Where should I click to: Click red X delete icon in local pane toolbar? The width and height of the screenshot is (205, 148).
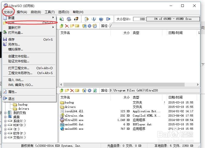pos(72,90)
